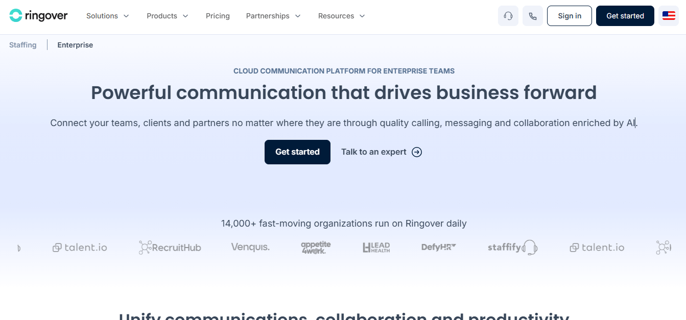
Task: Open the Partnerships dropdown menu
Action: point(273,16)
